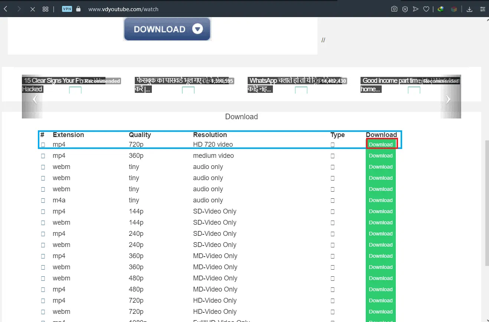Click the big blue DOWNLOAD button
The height and width of the screenshot is (322, 489).
(167, 29)
